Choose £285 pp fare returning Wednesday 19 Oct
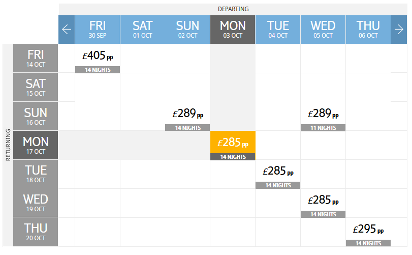The width and height of the screenshot is (412, 255). 323,203
